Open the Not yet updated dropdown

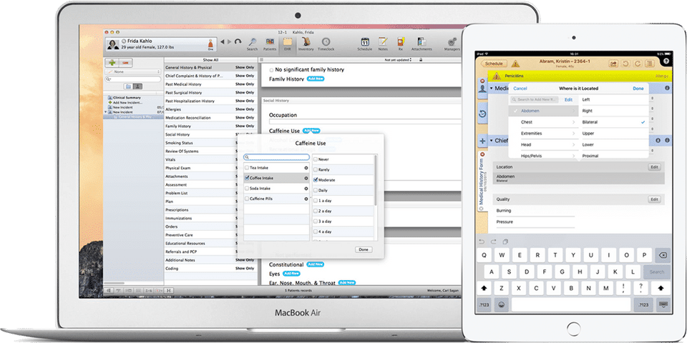[399, 59]
